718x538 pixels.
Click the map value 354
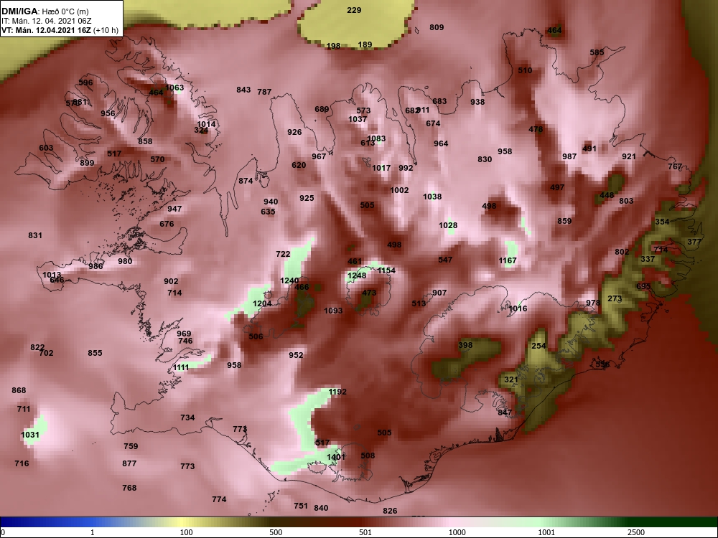pos(662,222)
